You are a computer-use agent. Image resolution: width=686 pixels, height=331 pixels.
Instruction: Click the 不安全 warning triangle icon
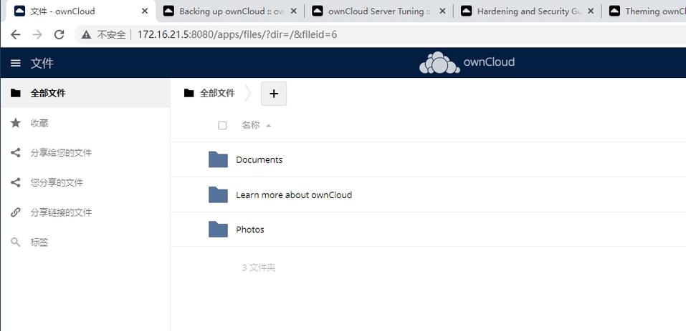(87, 34)
